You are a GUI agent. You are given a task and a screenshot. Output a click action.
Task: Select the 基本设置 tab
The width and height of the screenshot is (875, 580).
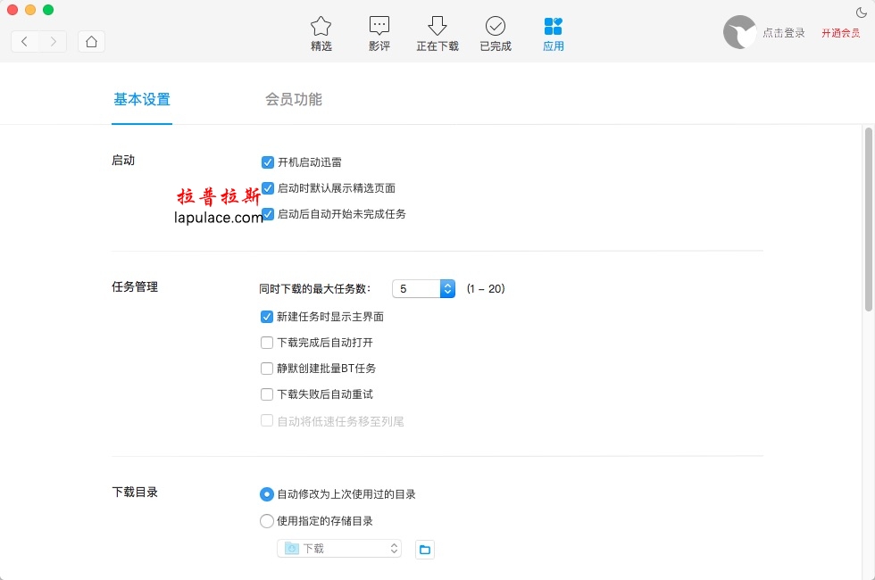142,99
